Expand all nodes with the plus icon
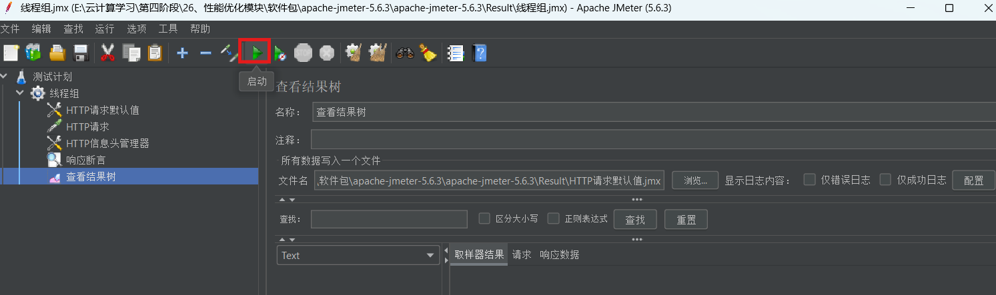The height and width of the screenshot is (295, 996). 182,53
